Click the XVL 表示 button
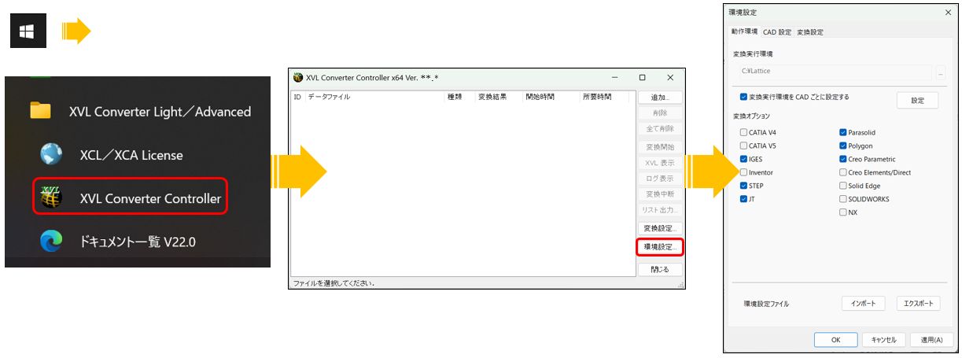Image resolution: width=962 pixels, height=358 pixels. (x=660, y=162)
